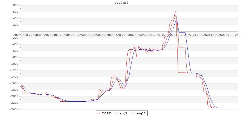Click the red '3515' legend line swatch
This screenshot has width=243, height=130.
(x=98, y=114)
